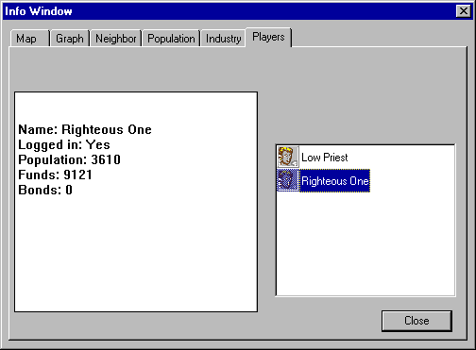Select the Low Priest avatar icon
Image resolution: width=476 pixels, height=350 pixels.
pyautogui.click(x=288, y=157)
